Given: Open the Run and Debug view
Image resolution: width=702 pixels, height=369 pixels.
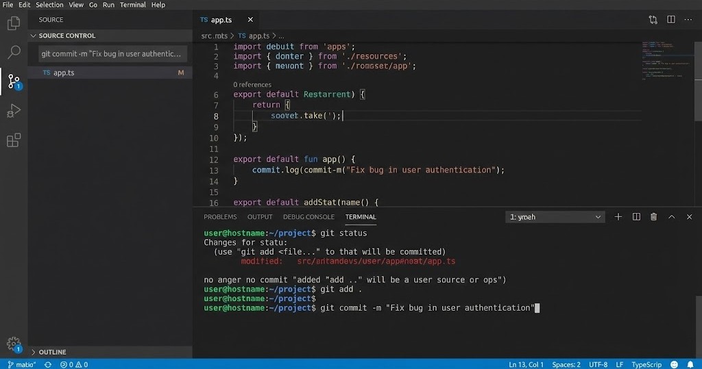Looking at the screenshot, I should 14,110.
